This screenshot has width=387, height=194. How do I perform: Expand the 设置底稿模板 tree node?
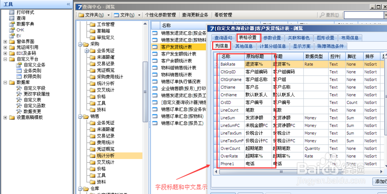tap(5, 117)
